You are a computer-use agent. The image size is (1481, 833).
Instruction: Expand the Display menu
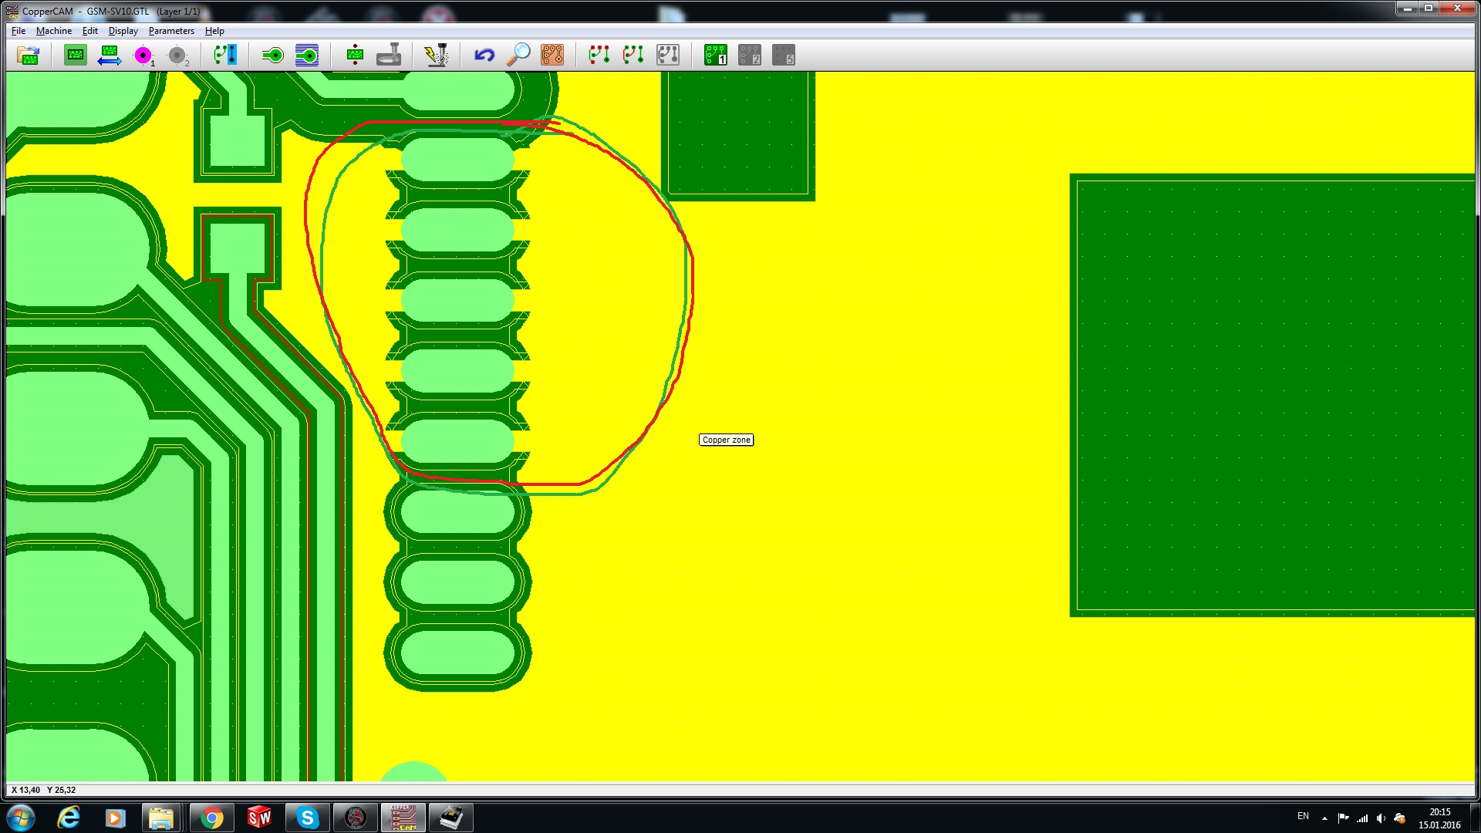[x=123, y=31]
